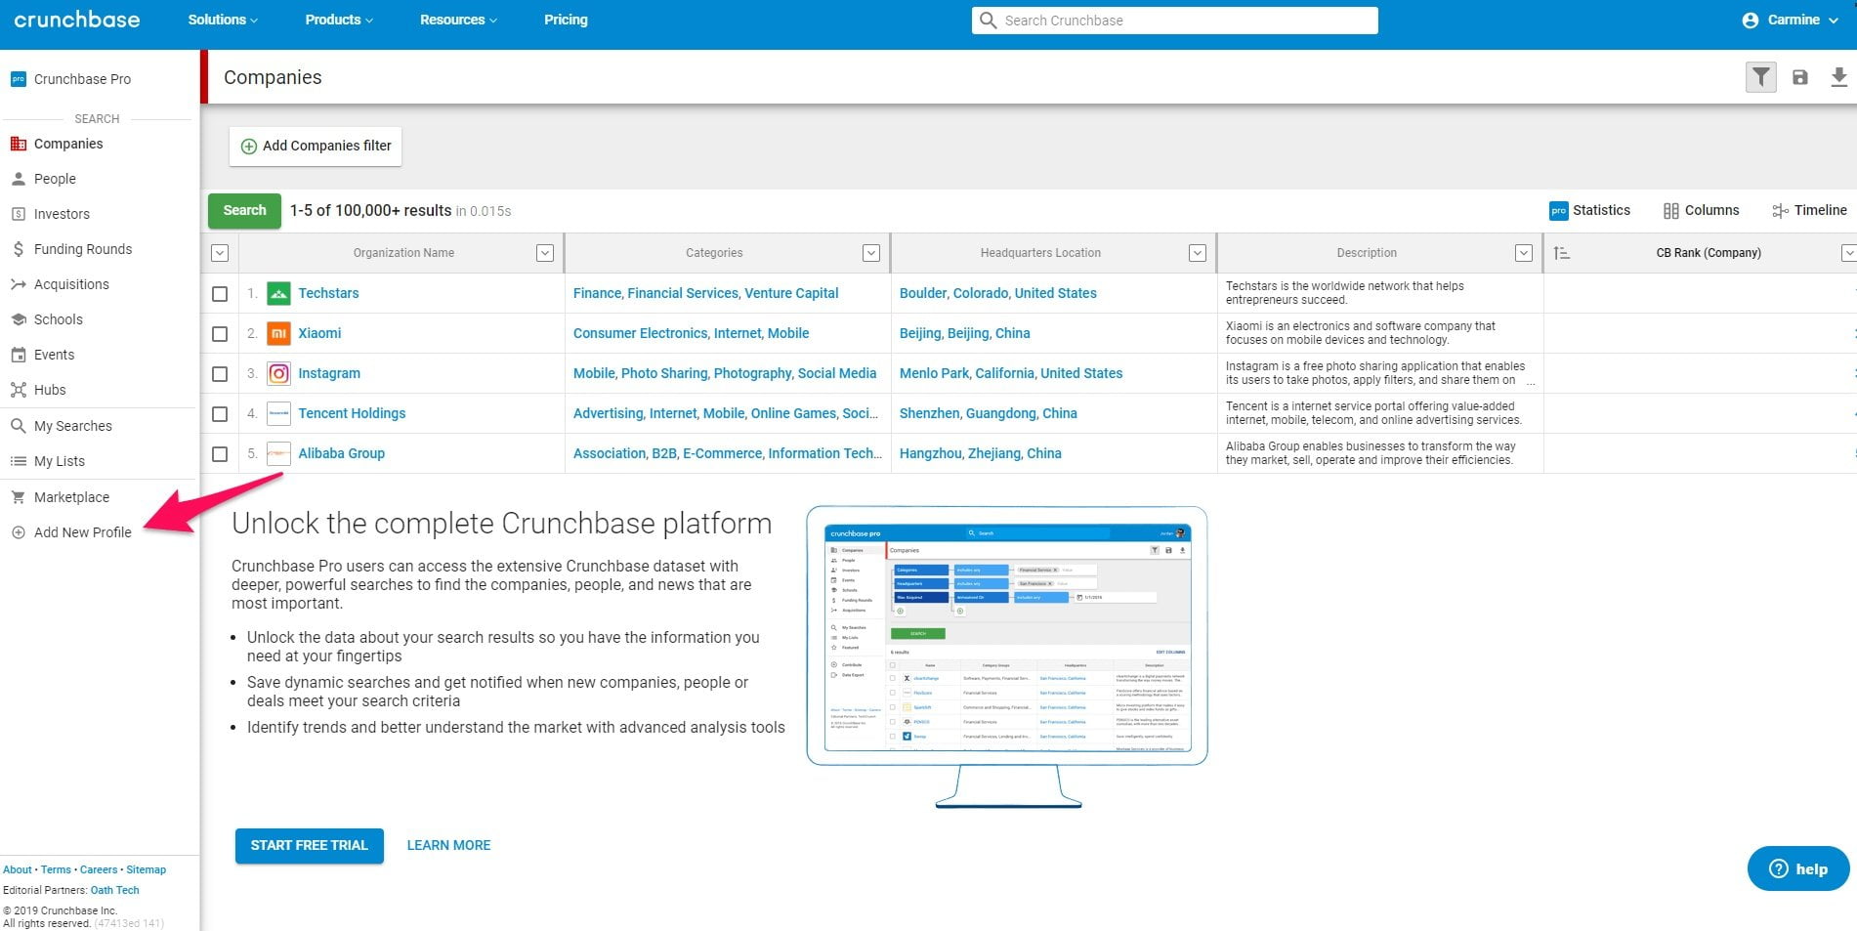Click the Statistics pro icon

1558,210
